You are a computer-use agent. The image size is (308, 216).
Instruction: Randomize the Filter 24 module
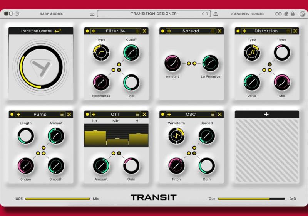[144, 31]
